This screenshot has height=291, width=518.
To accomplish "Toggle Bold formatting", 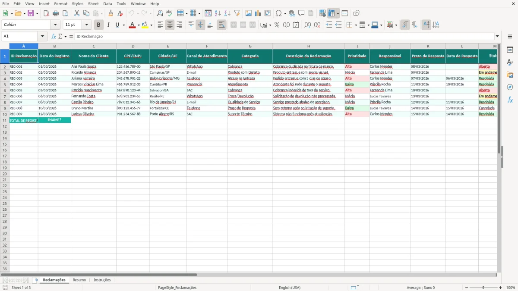I will coord(99,25).
